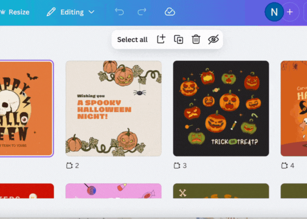Viewport: 307px width, 219px height.
Task: Select the pink candy page thumbnail
Action: pos(113,191)
